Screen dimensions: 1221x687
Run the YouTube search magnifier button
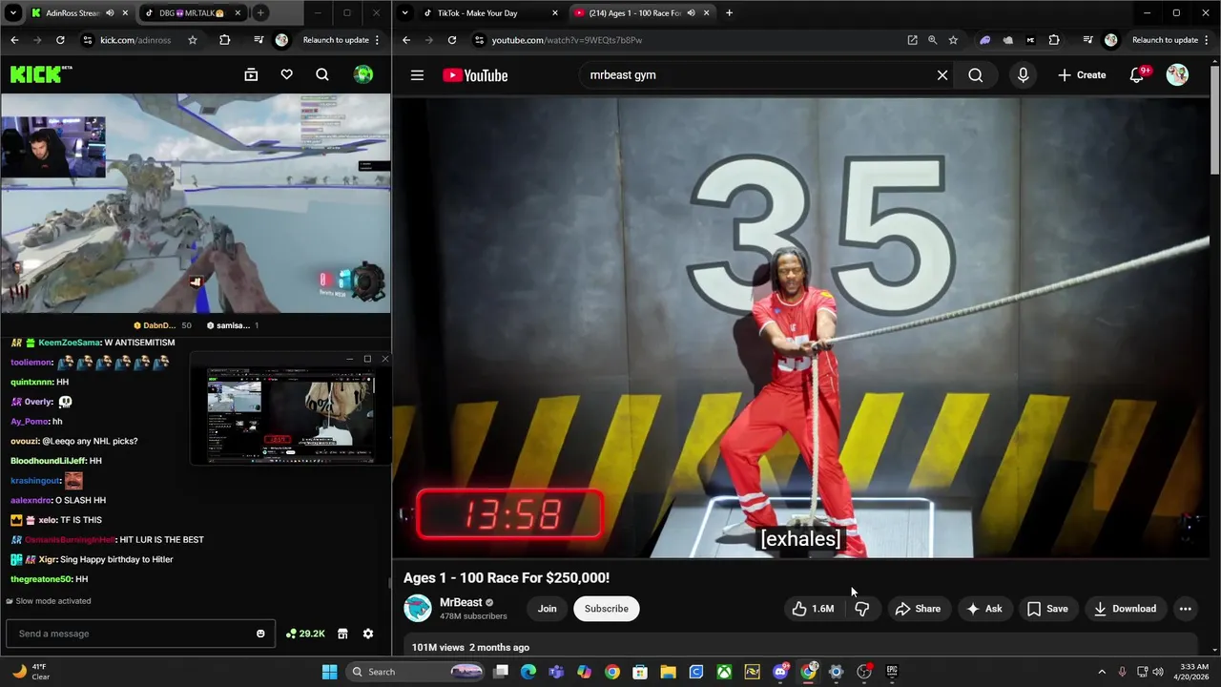975,75
